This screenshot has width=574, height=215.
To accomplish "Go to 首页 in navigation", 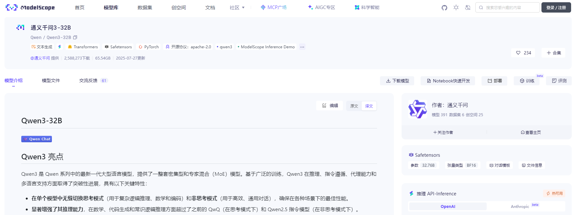I will 80,7.
